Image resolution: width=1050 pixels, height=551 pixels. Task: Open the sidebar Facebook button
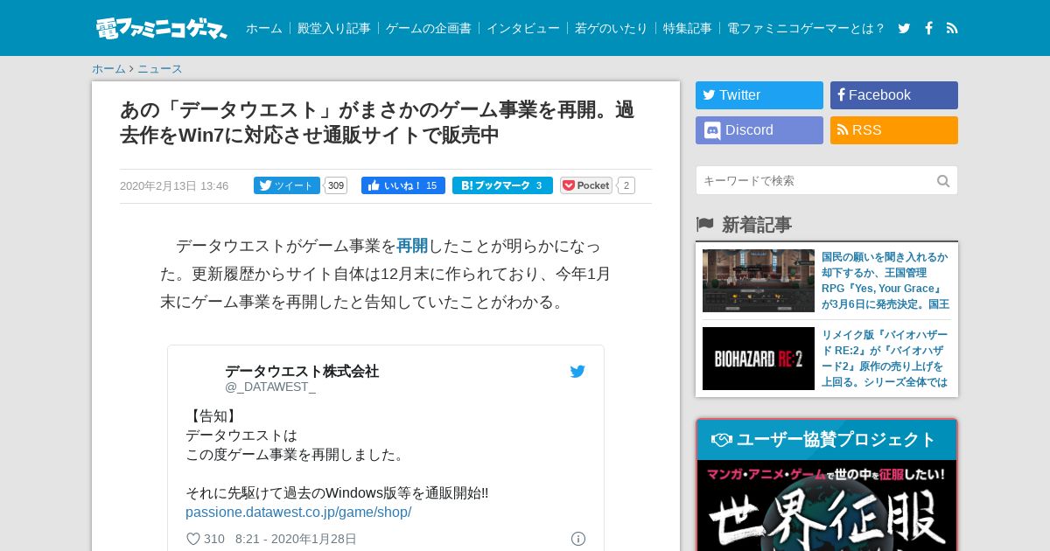point(894,95)
